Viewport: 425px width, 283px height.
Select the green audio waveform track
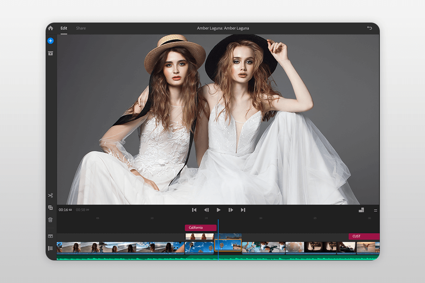tap(133, 257)
